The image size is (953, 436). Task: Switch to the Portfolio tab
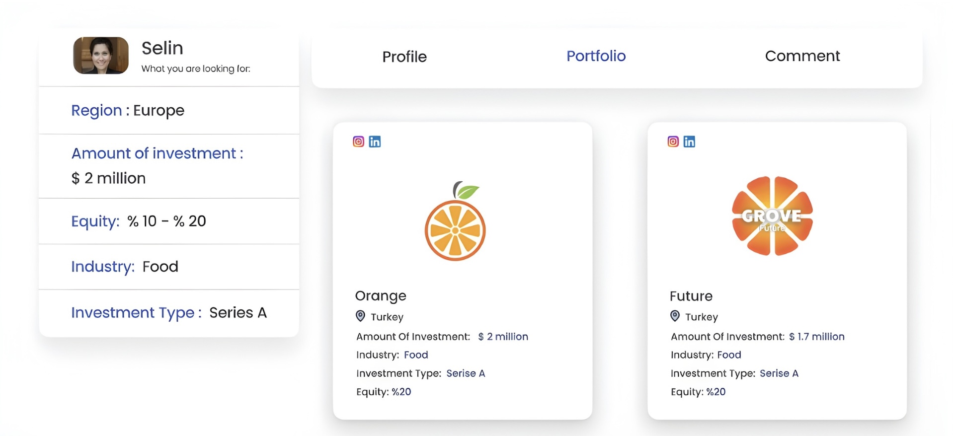[x=596, y=56]
